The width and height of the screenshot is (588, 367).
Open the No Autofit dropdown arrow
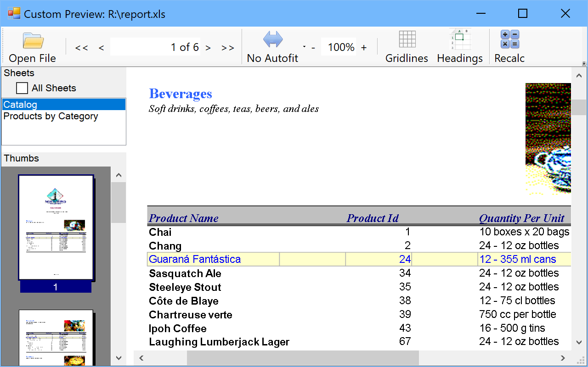point(304,47)
